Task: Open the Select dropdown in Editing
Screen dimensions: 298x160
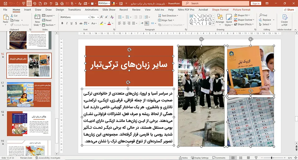Action: tap(265, 24)
